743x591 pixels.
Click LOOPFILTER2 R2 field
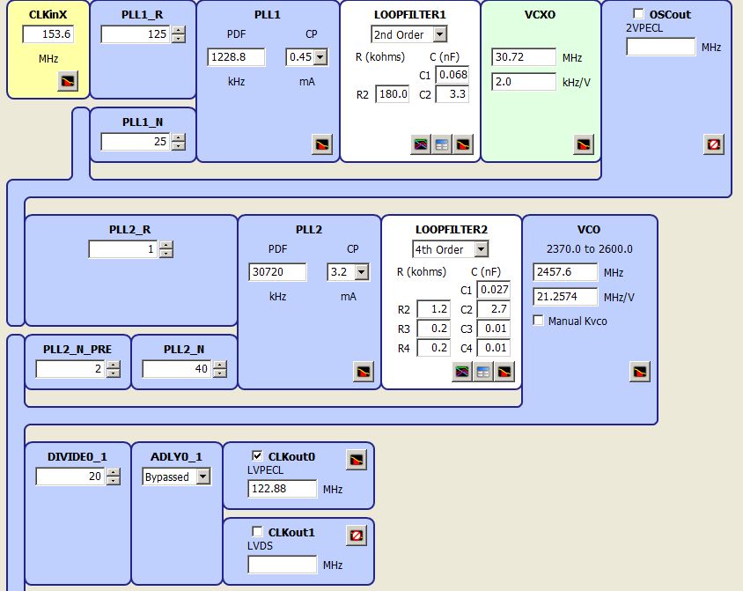[x=434, y=309]
